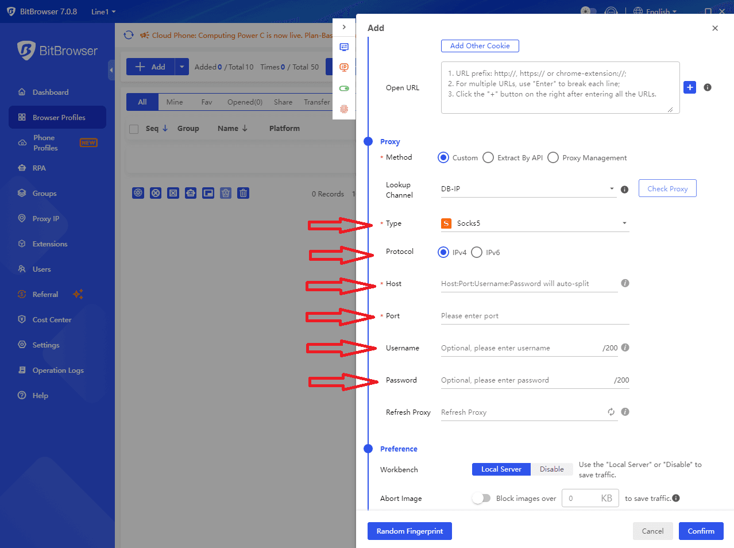Click the Proxy IP sidebar icon
This screenshot has width=734, height=548.
click(22, 218)
